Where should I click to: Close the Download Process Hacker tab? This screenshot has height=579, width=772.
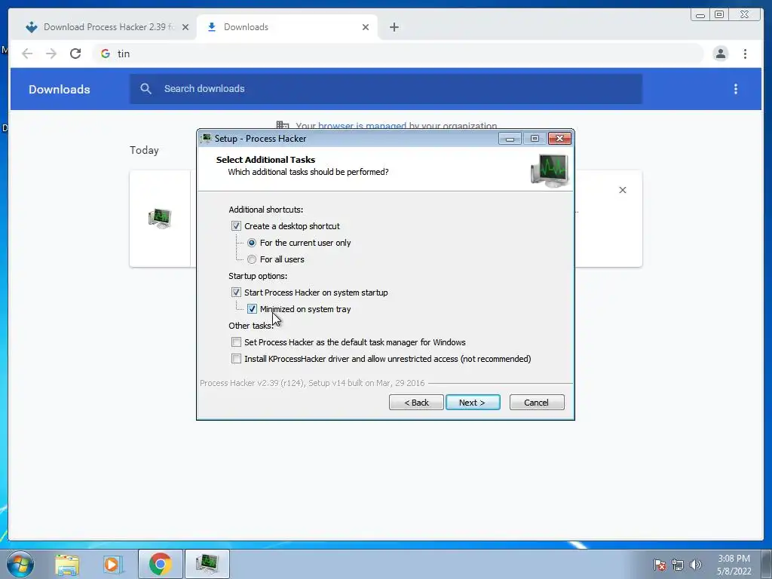tap(185, 27)
